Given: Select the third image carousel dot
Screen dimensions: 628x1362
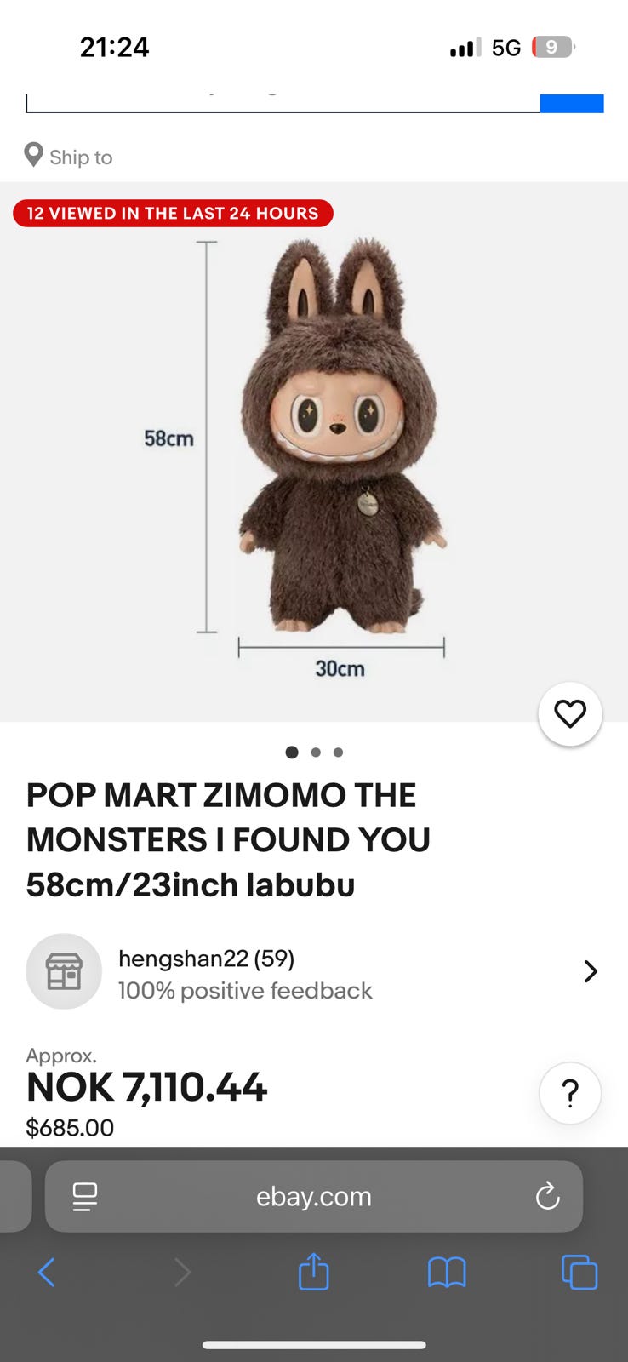Looking at the screenshot, I should pyautogui.click(x=338, y=753).
